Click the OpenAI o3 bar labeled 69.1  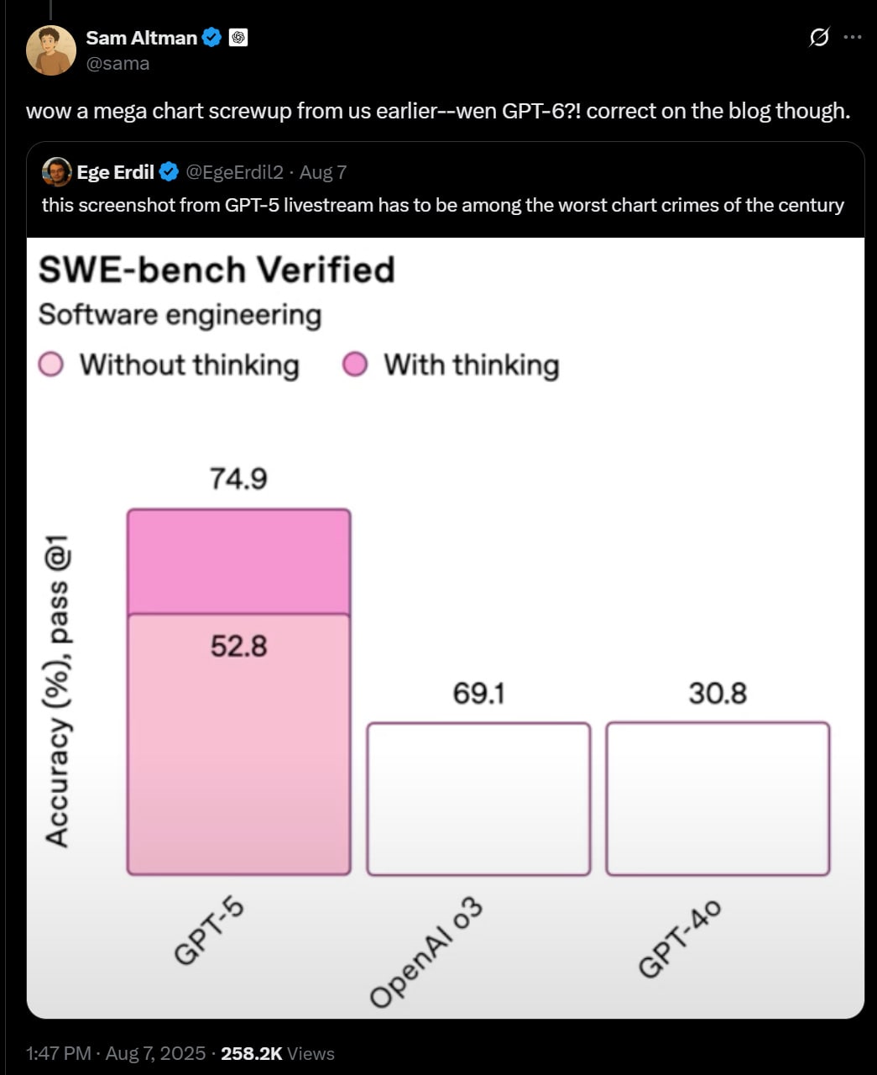click(478, 799)
